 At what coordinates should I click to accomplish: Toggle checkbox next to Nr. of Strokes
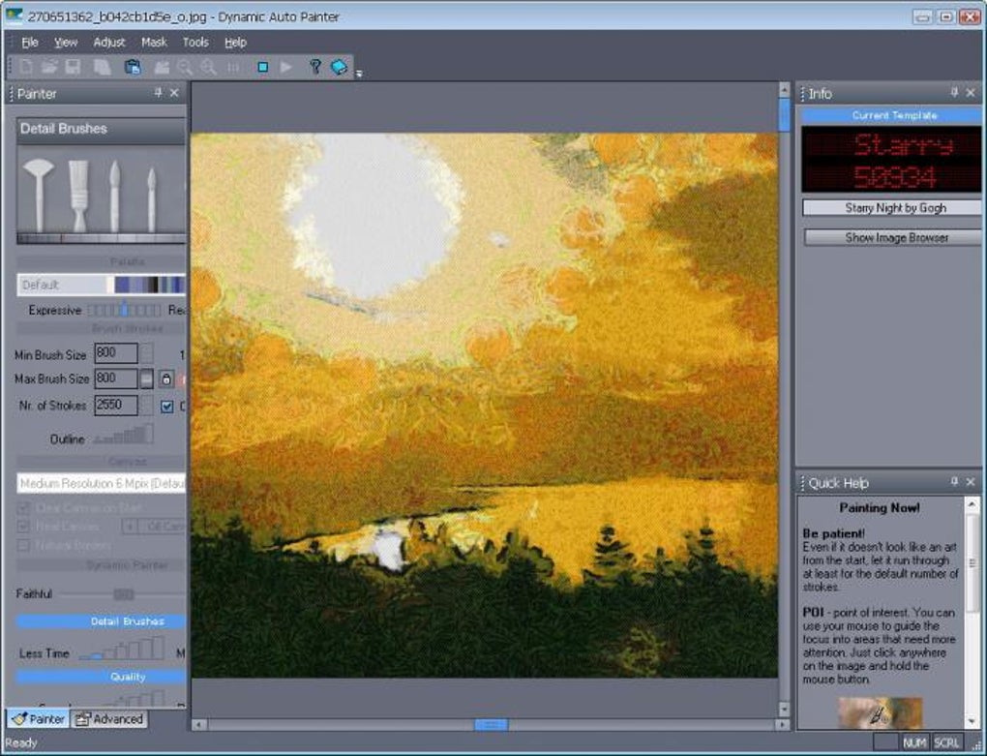pyautogui.click(x=166, y=406)
